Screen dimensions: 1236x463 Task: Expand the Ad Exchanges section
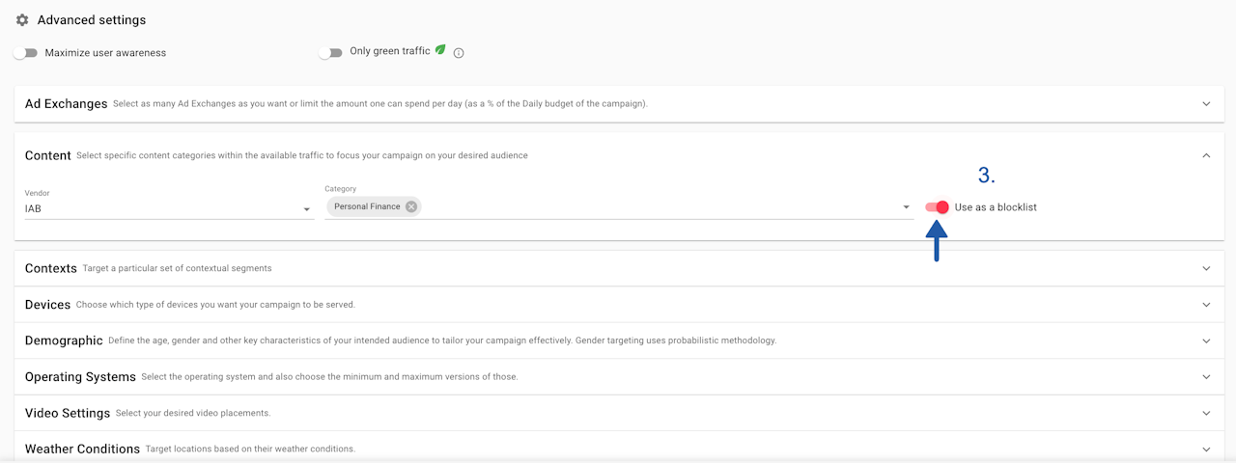1206,104
